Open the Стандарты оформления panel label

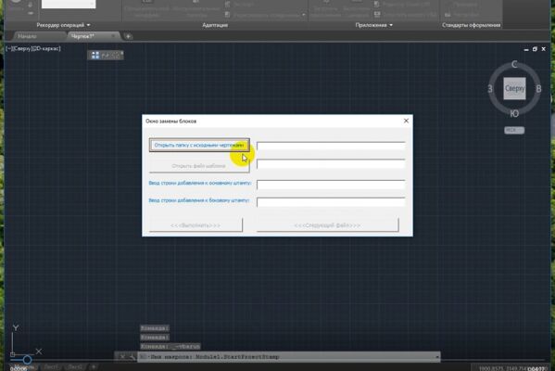point(471,25)
